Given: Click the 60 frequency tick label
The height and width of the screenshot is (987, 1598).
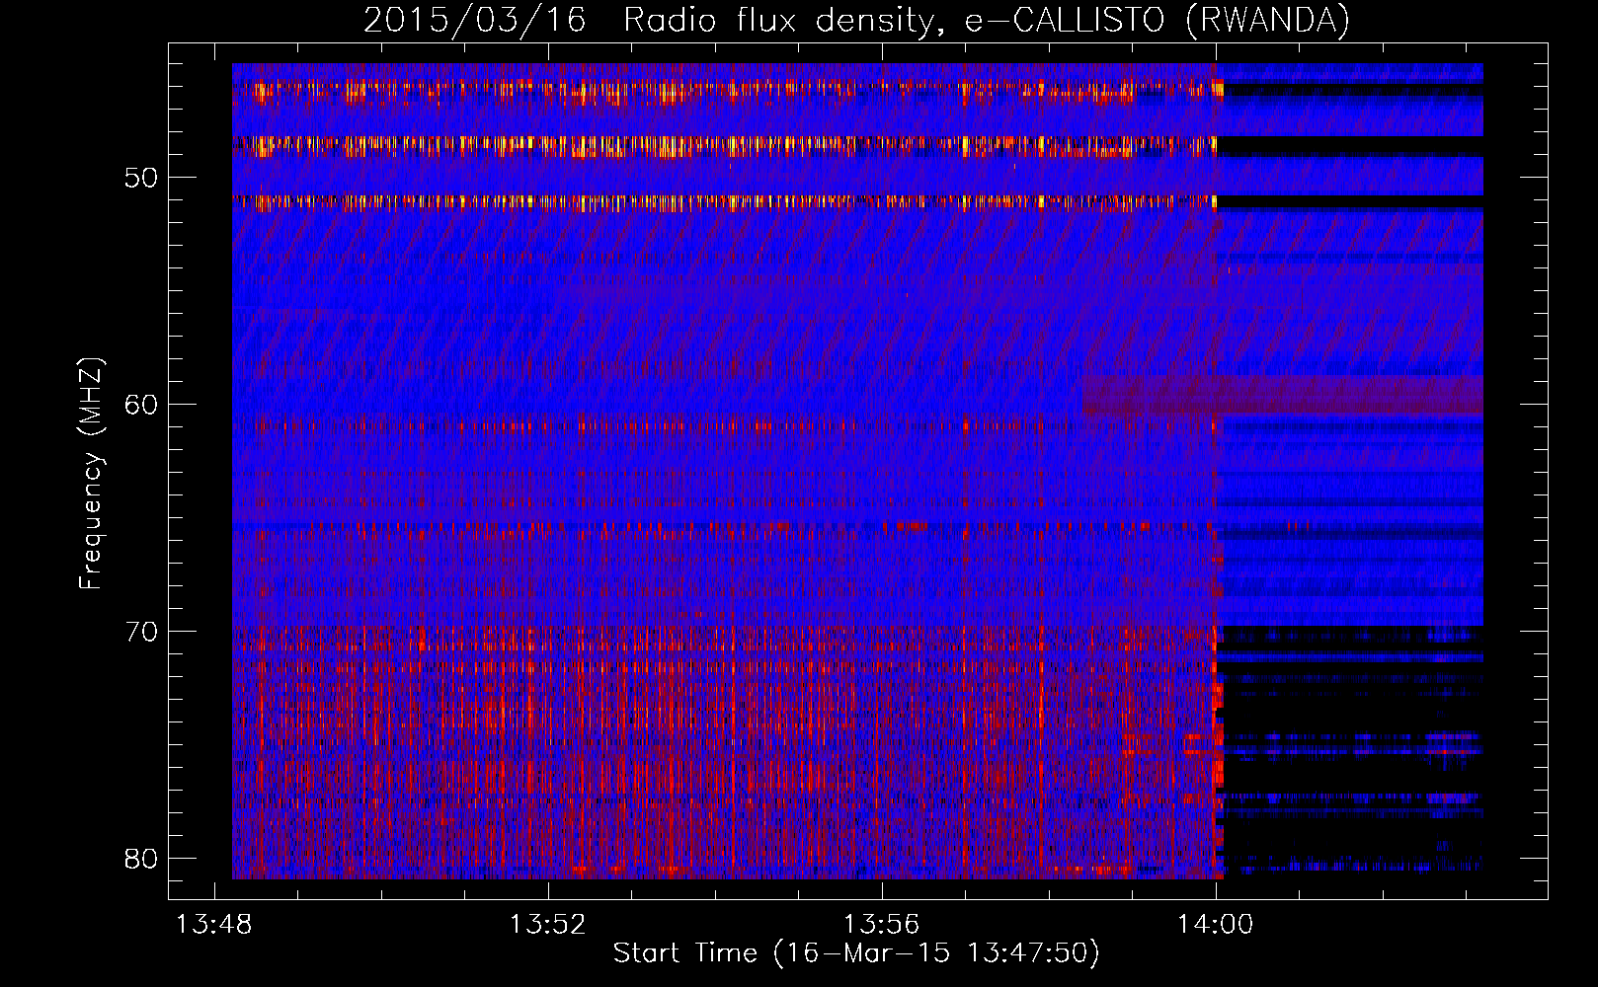Looking at the screenshot, I should pos(141,405).
